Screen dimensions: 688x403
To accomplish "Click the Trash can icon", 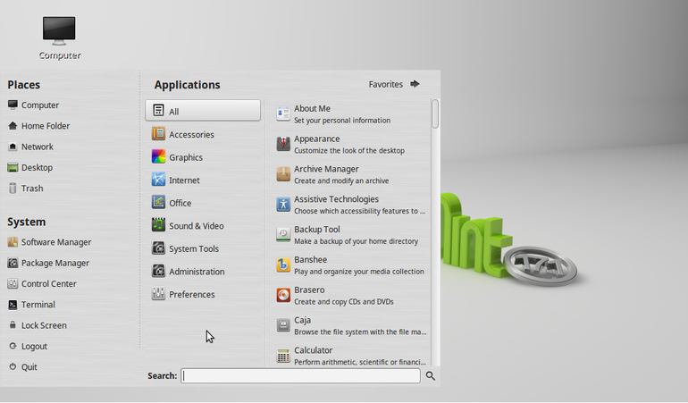I will point(13,189).
